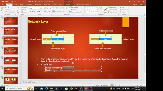Viewport: 163px width, 91px height.
Task: Click the font color red A swatch
Action: [49, 11]
